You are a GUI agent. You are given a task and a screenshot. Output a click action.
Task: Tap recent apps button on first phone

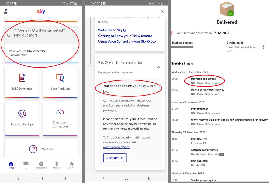pyautogui.click(x=64, y=178)
